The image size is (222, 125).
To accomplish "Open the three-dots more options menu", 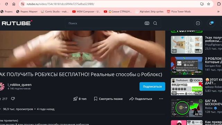I will click(161, 99).
